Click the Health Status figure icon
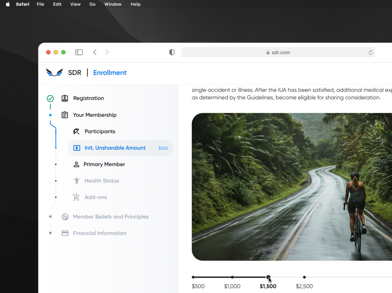 [x=77, y=181]
